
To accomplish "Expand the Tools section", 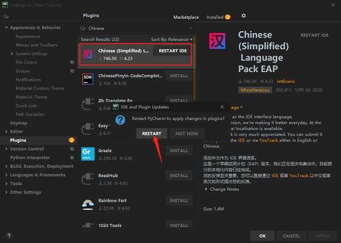I will 6,183.
